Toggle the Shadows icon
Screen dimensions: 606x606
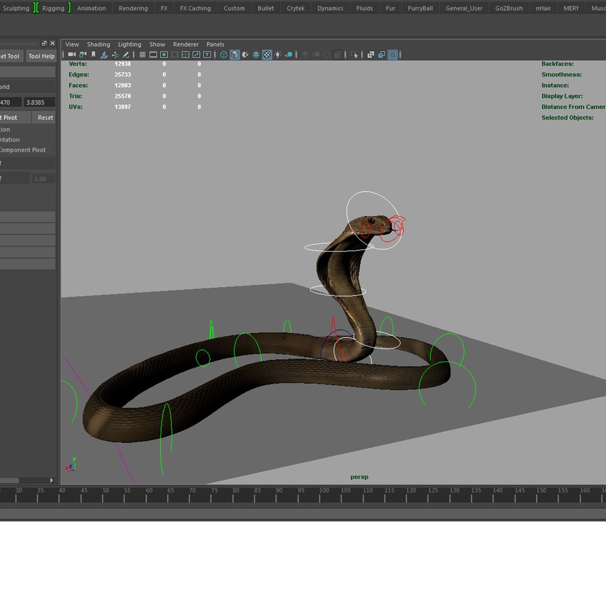[288, 54]
